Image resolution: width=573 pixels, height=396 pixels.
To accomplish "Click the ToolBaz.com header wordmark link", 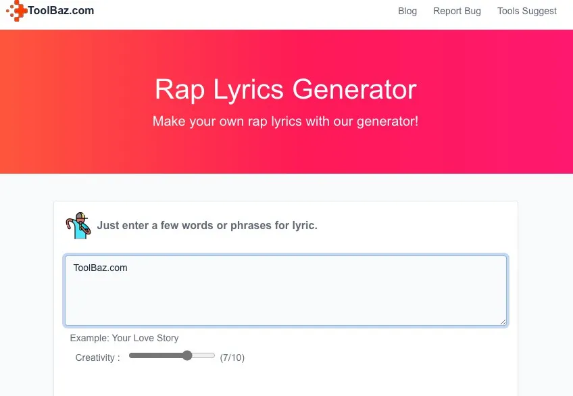I will coord(60,10).
